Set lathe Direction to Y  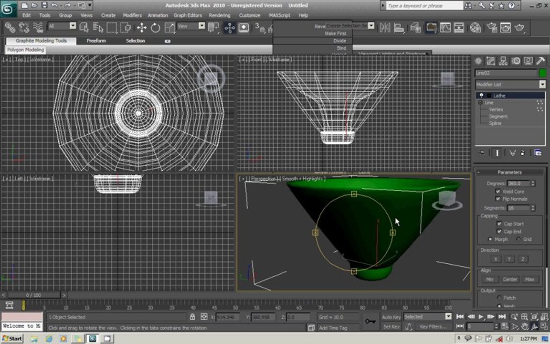(509, 259)
